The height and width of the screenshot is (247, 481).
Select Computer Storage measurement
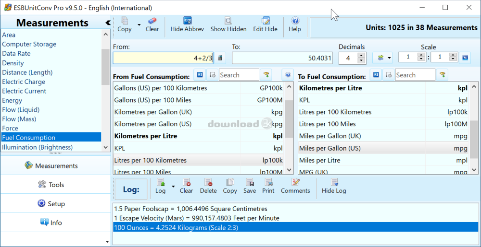pos(51,44)
